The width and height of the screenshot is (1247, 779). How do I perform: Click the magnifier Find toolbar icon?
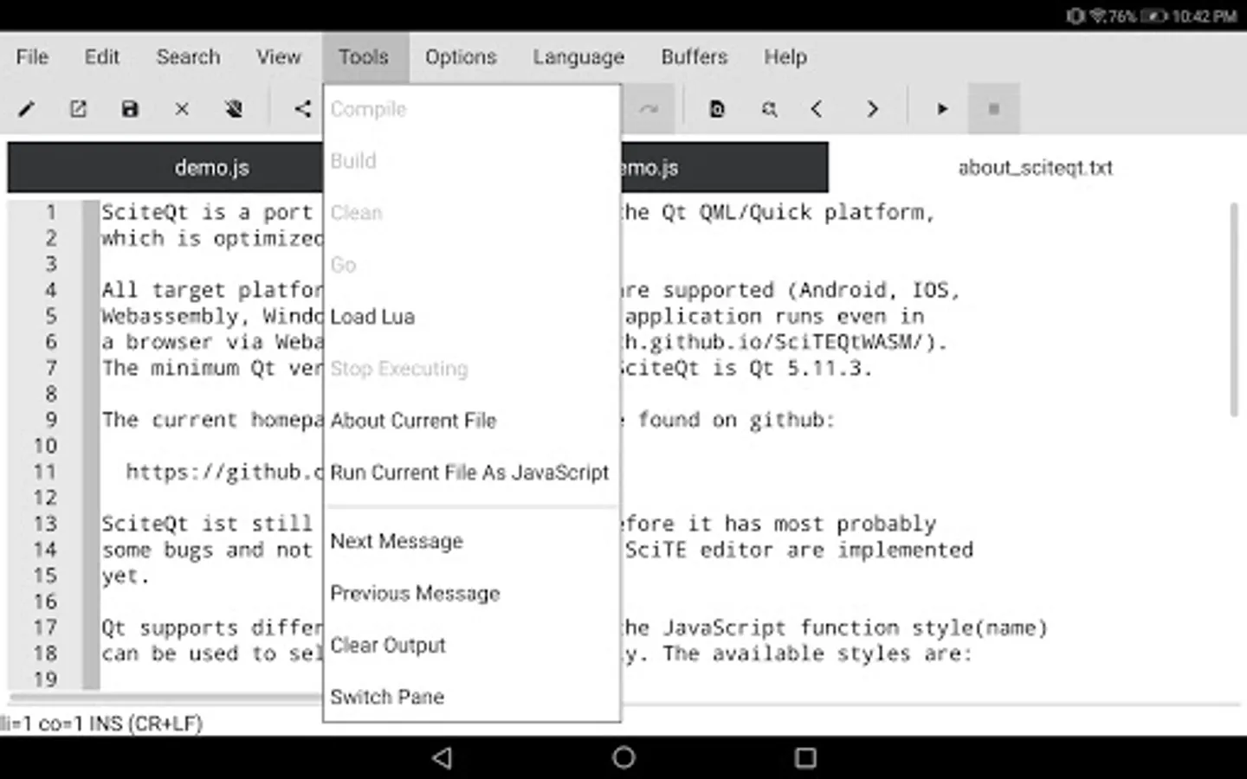pos(769,109)
